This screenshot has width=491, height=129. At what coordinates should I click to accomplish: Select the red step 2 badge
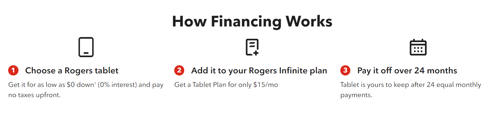179,70
